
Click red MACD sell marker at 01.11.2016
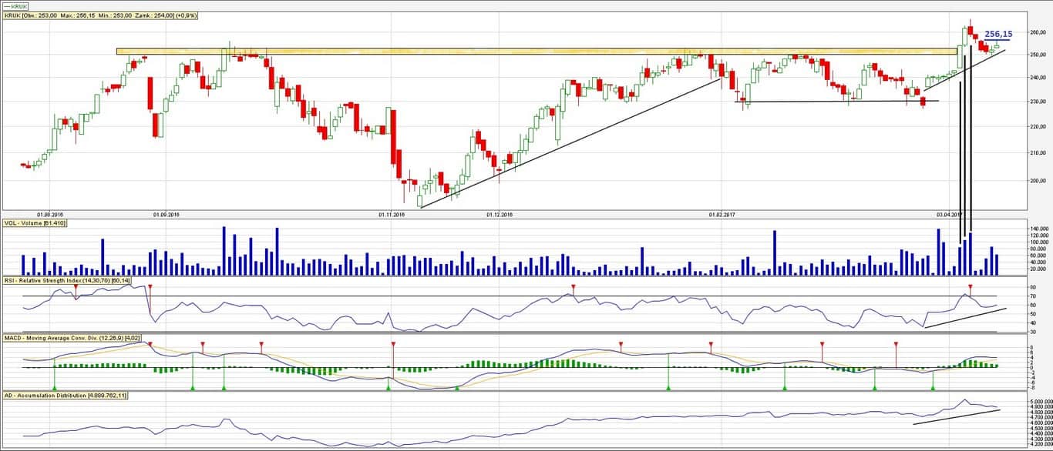[x=393, y=344]
